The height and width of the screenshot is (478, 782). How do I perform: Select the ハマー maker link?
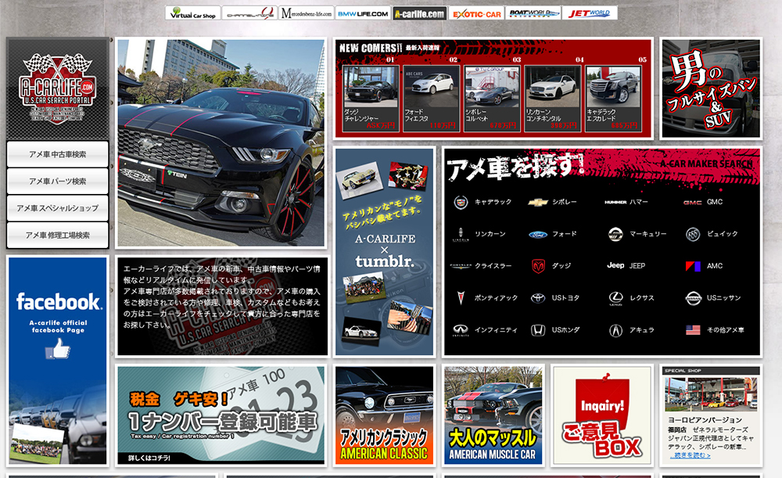tap(638, 202)
